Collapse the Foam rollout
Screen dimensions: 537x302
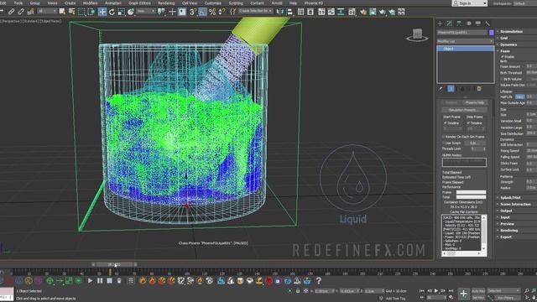coord(505,51)
